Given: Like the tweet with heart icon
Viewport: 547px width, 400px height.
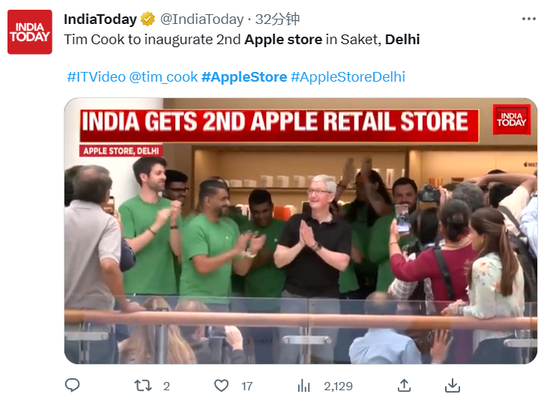Looking at the screenshot, I should click(x=221, y=386).
